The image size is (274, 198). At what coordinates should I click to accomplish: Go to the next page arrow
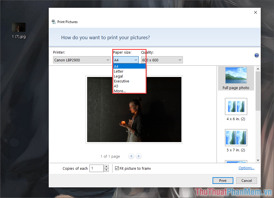[138, 156]
